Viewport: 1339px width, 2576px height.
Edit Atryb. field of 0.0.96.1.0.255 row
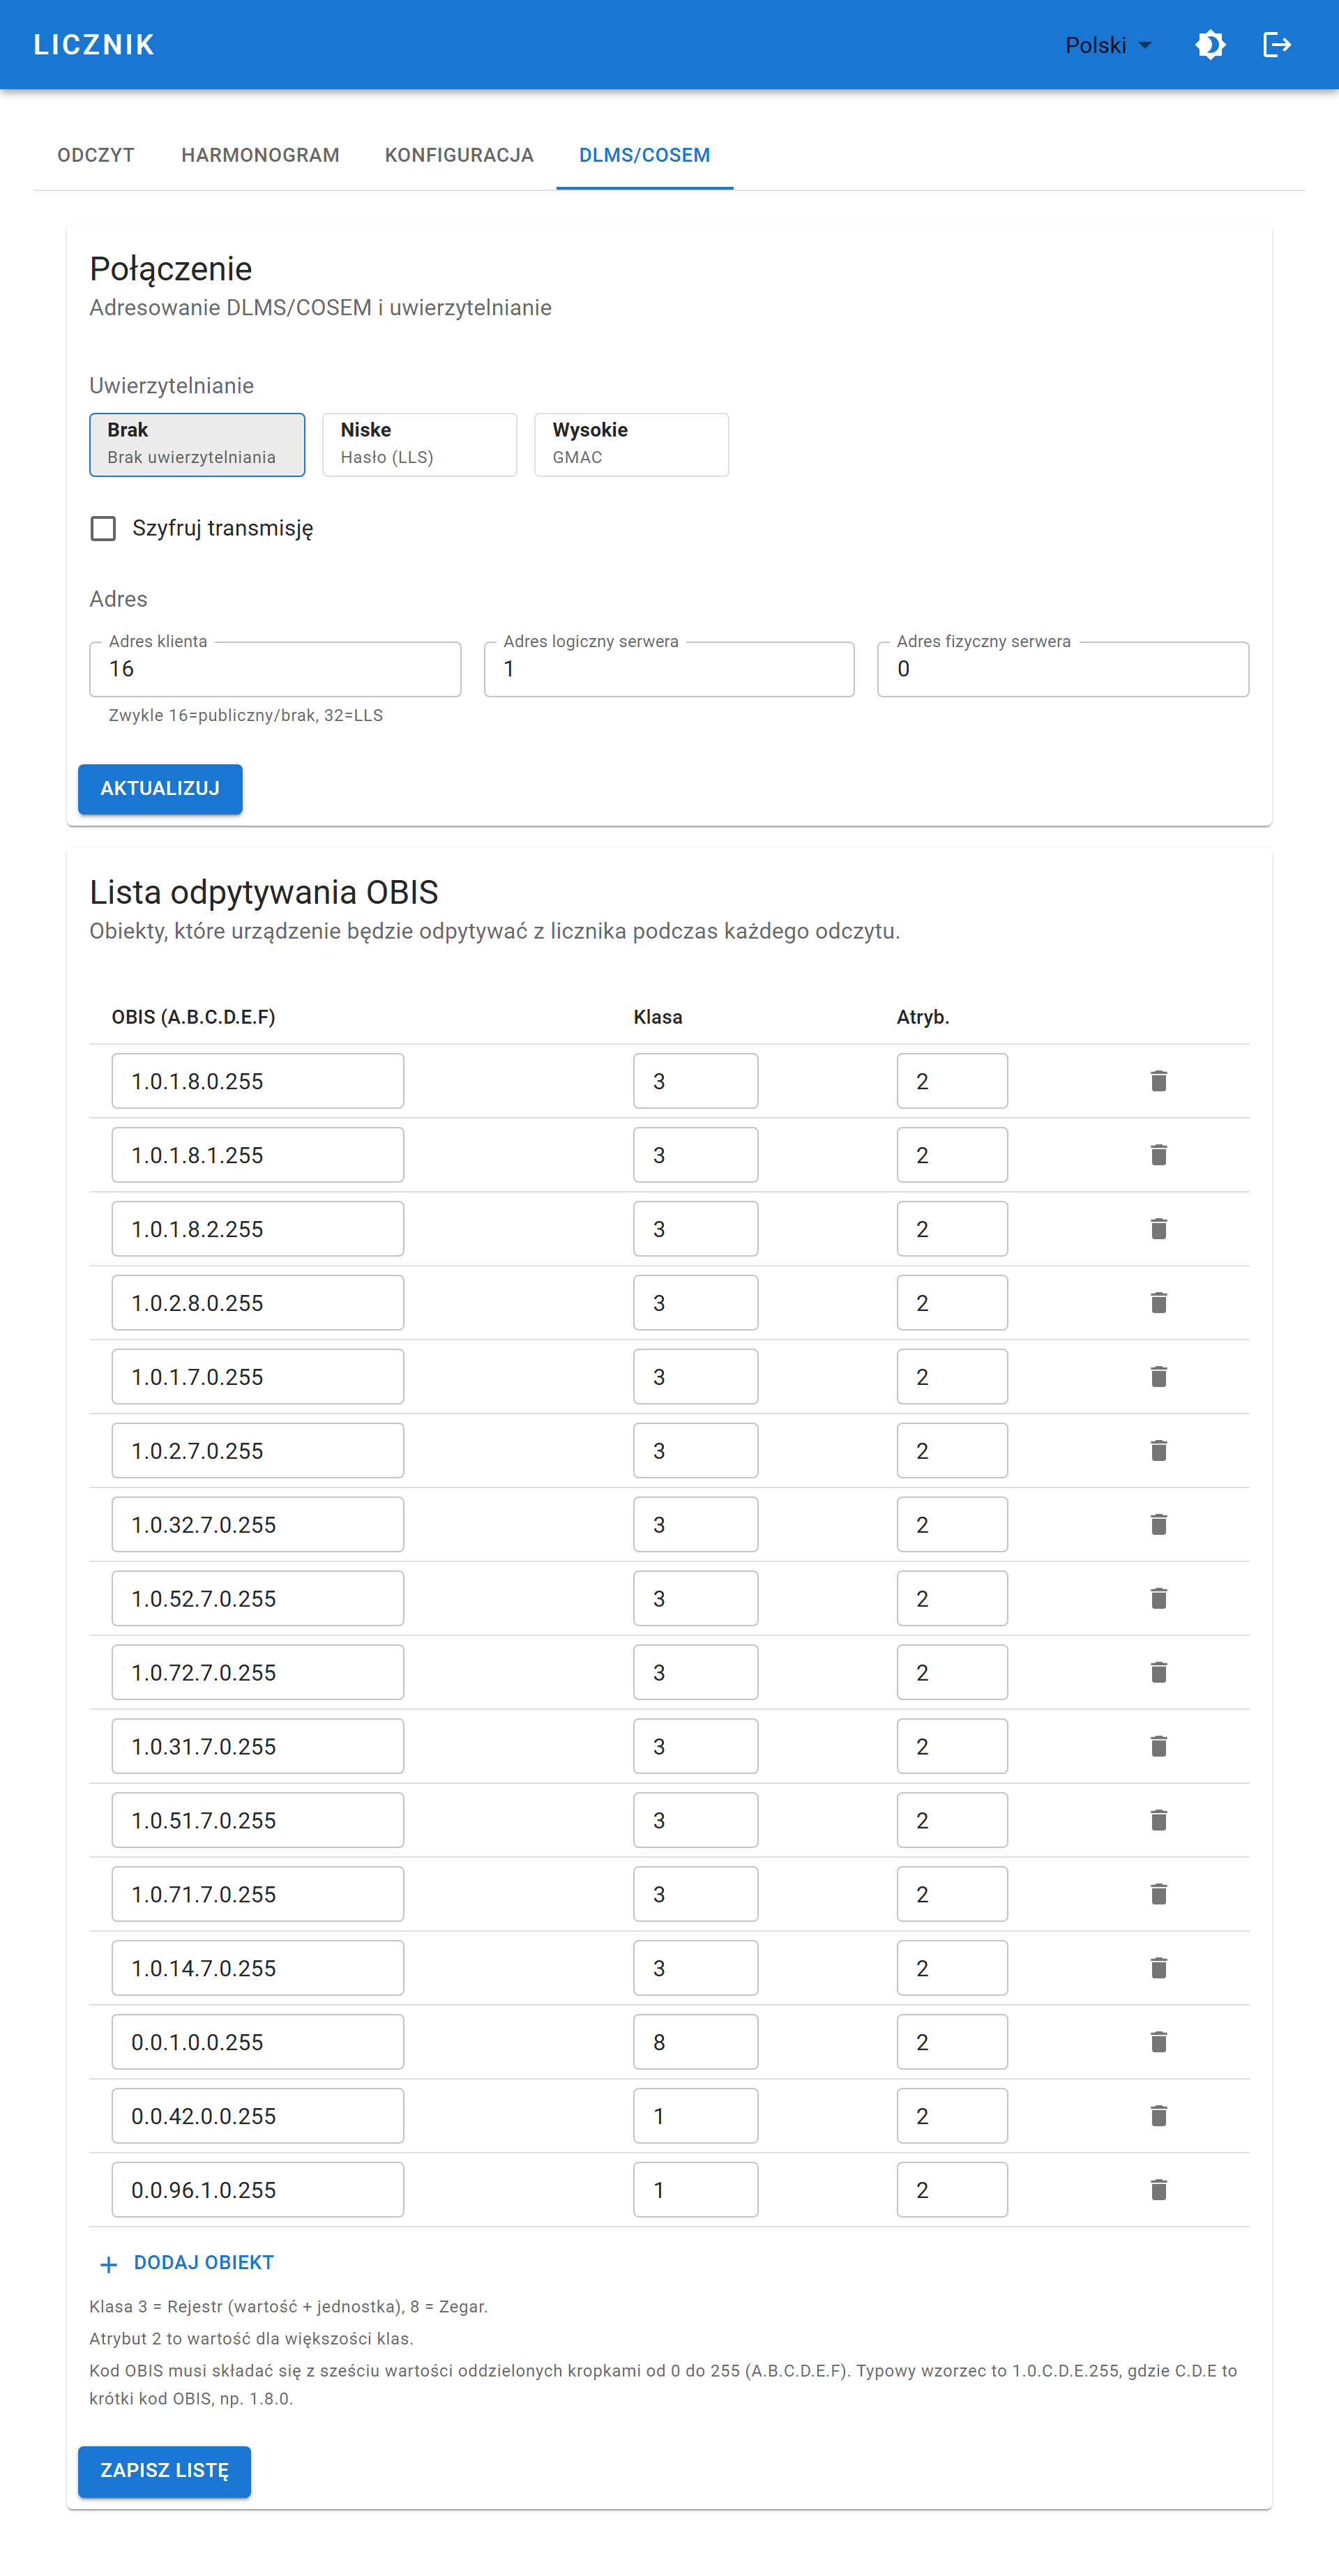click(x=952, y=2191)
